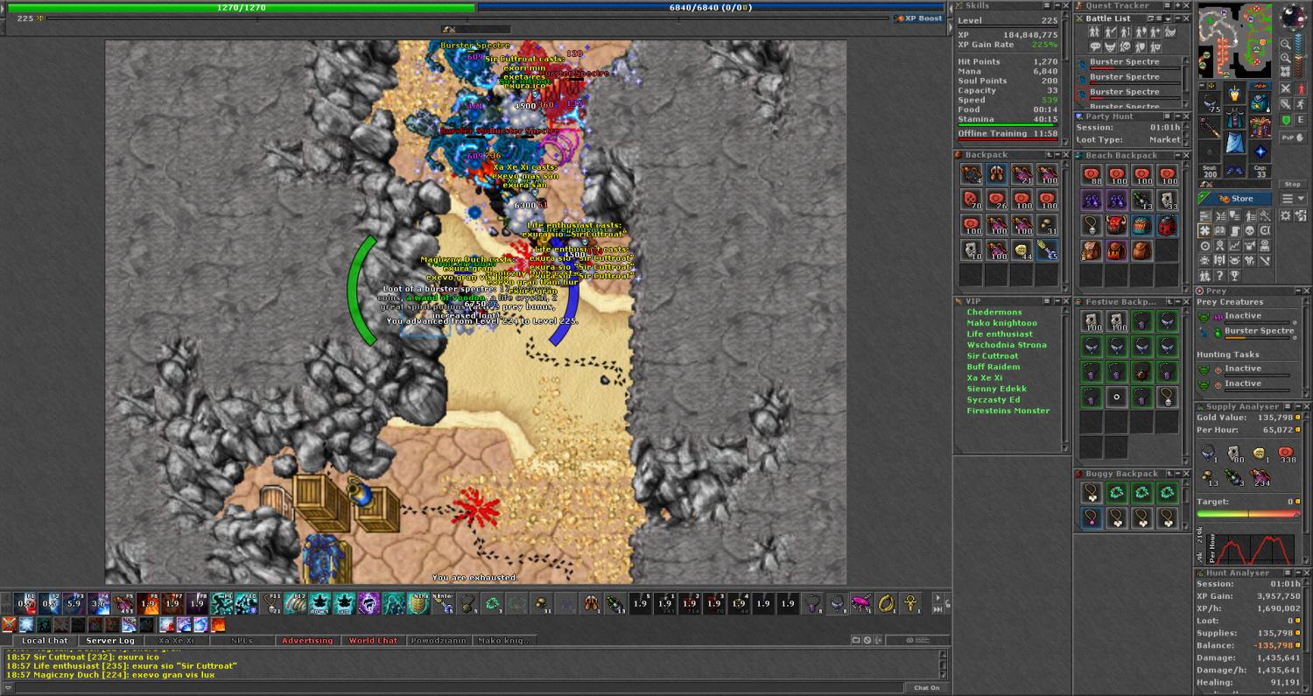Select Sir Cuttroat in VIP list
The height and width of the screenshot is (696, 1313).
point(993,356)
